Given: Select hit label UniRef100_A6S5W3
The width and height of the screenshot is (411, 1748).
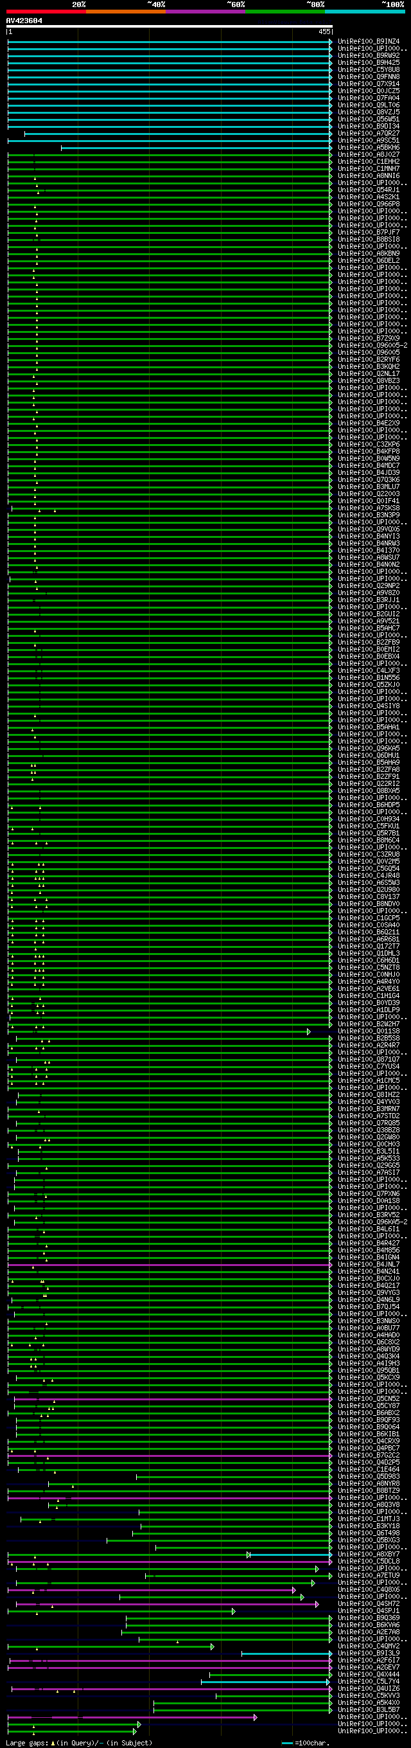Looking at the screenshot, I should pos(369,883).
